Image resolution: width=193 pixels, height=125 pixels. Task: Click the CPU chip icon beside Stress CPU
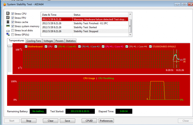[x=8, y=14]
